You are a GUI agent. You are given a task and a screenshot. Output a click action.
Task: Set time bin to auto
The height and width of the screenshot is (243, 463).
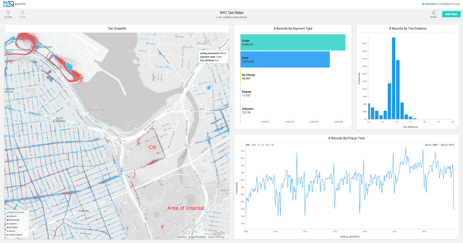tap(253, 145)
